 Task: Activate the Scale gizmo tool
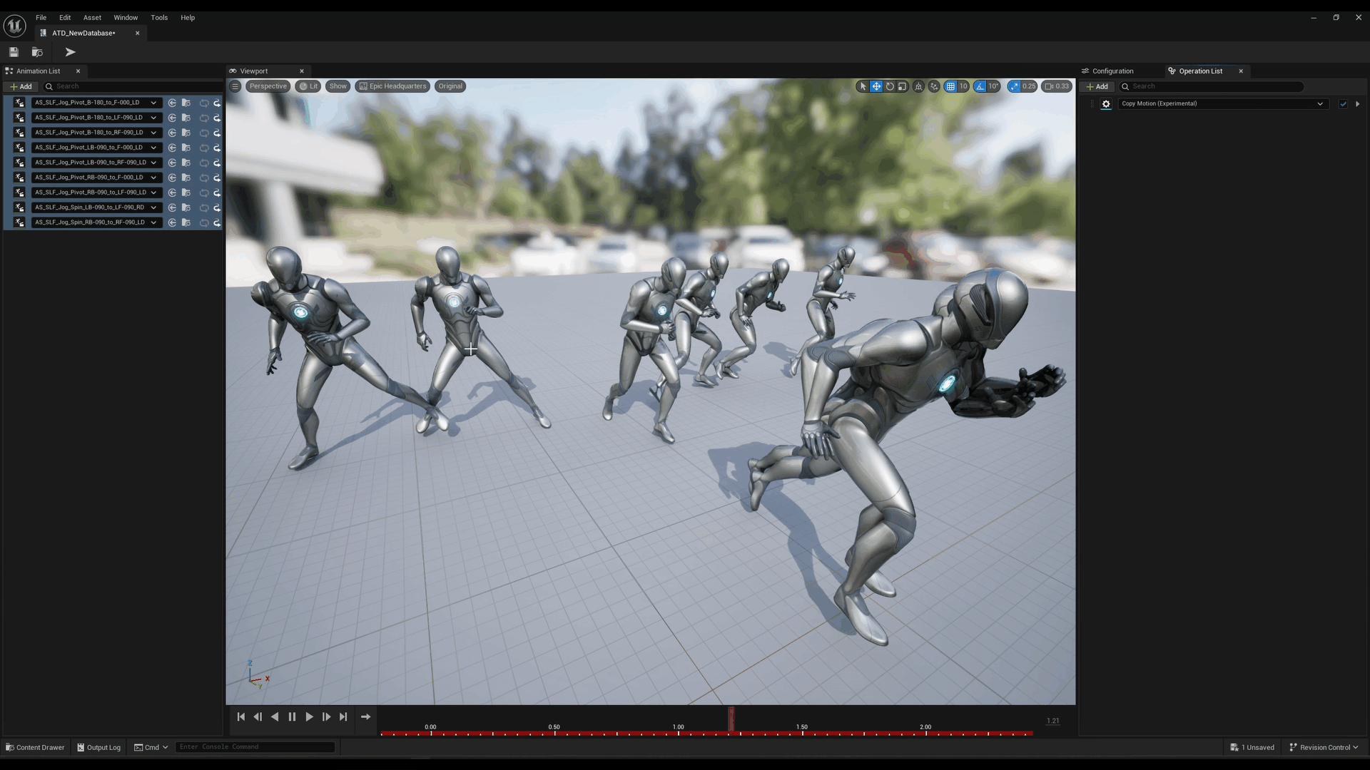pyautogui.click(x=903, y=86)
